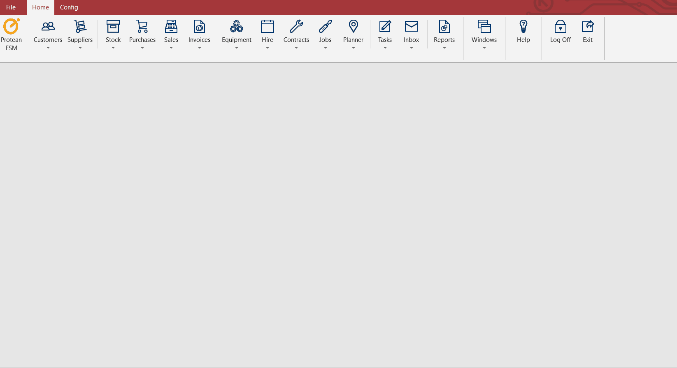Expand the Stock dropdown arrow

pos(113,48)
